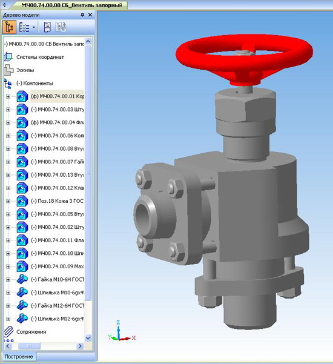The width and height of the screenshot is (333, 364).
Task: Open dropdown arrow next to checklist icon
Action: point(34,27)
